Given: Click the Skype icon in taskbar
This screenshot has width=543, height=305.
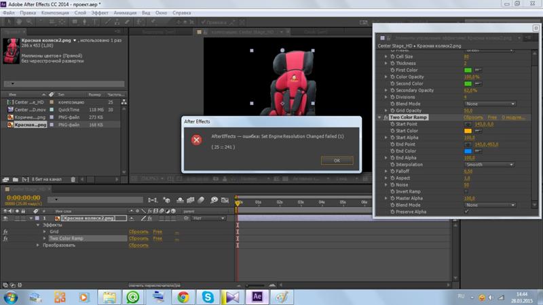Looking at the screenshot, I should (x=208, y=297).
